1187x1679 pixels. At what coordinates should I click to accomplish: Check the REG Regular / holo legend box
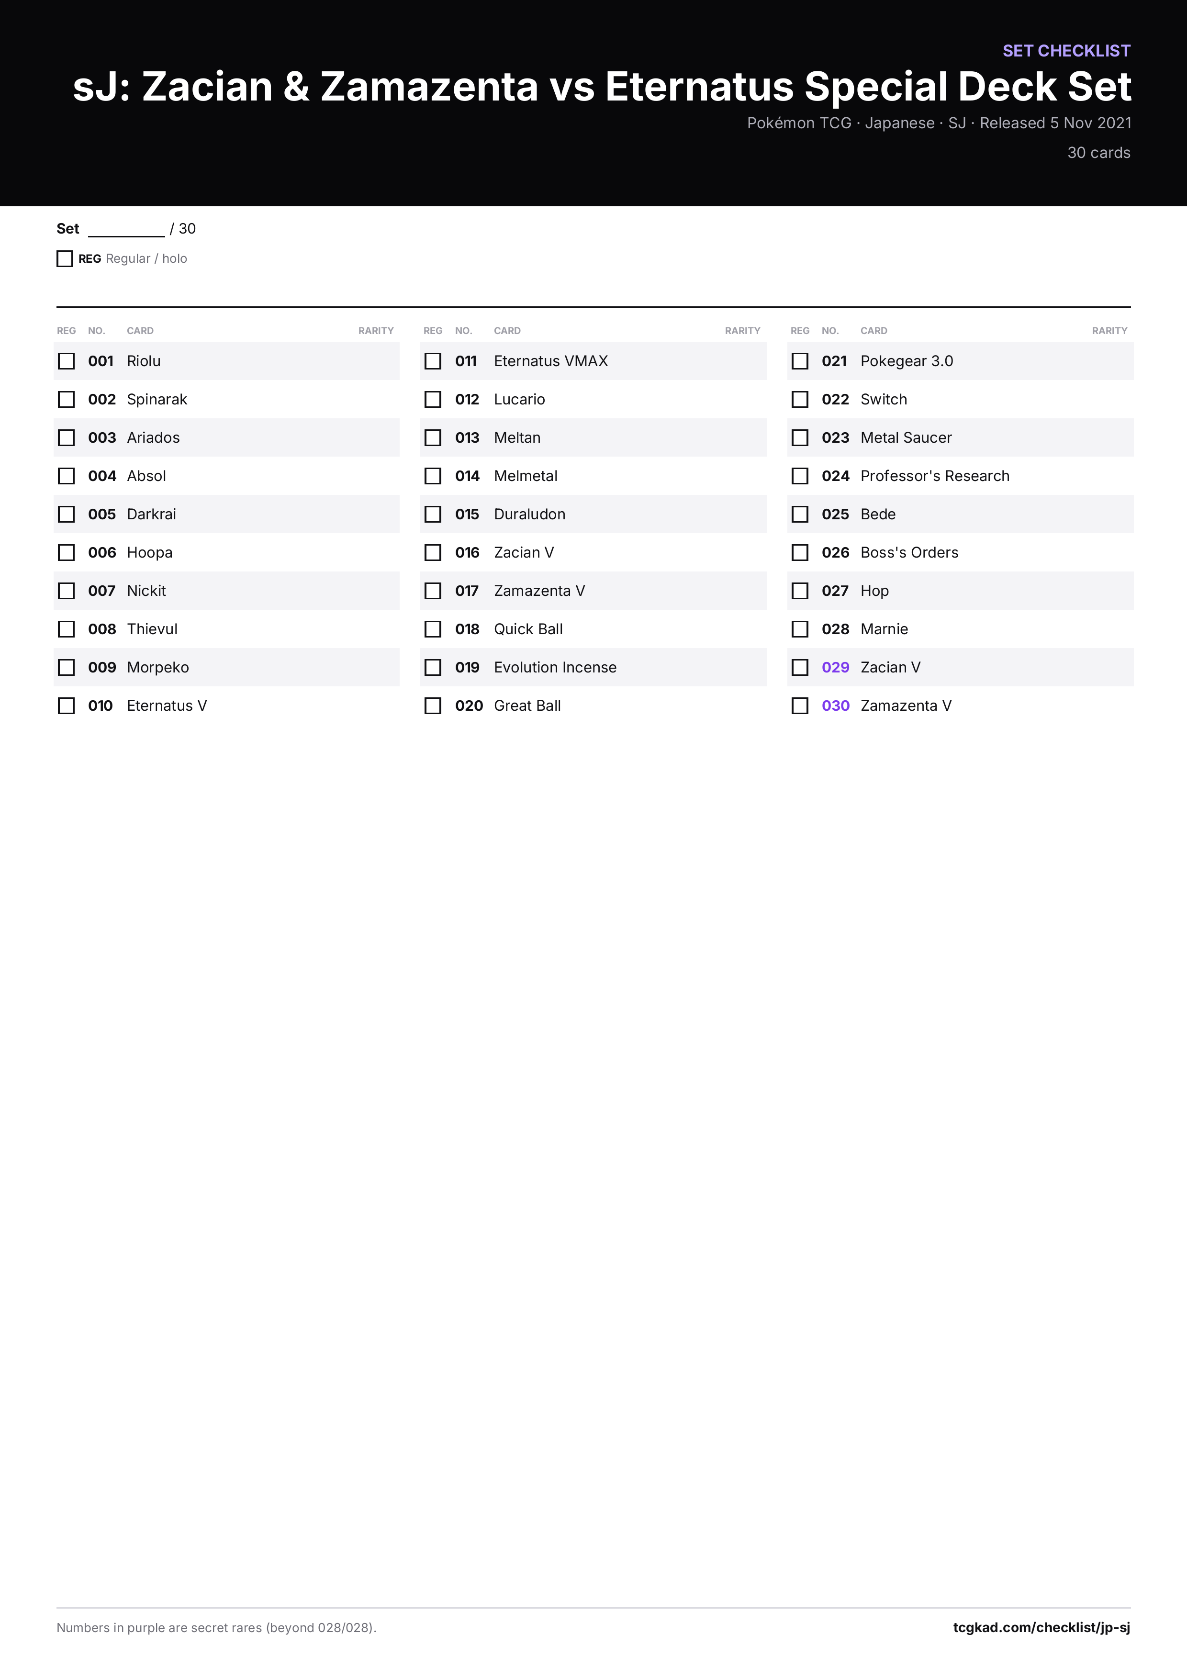(64, 259)
